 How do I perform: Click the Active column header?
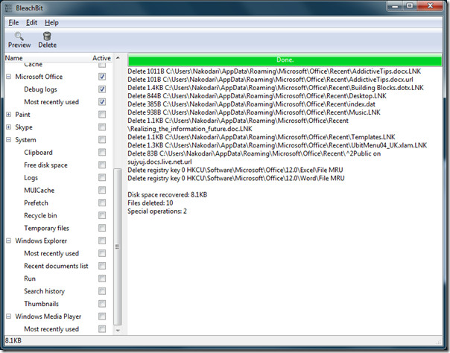tap(101, 58)
